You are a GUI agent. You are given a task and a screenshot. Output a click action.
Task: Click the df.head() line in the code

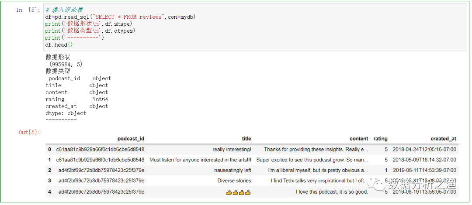point(59,44)
